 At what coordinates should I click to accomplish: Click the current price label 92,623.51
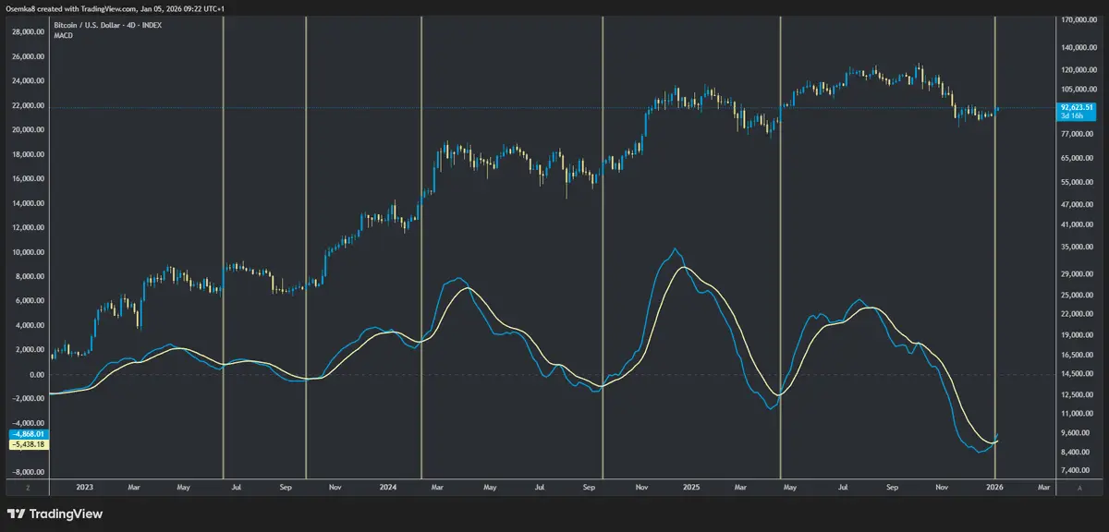click(x=1077, y=107)
